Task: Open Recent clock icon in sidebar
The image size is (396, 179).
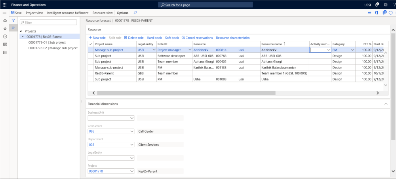Action: (x=4, y=36)
